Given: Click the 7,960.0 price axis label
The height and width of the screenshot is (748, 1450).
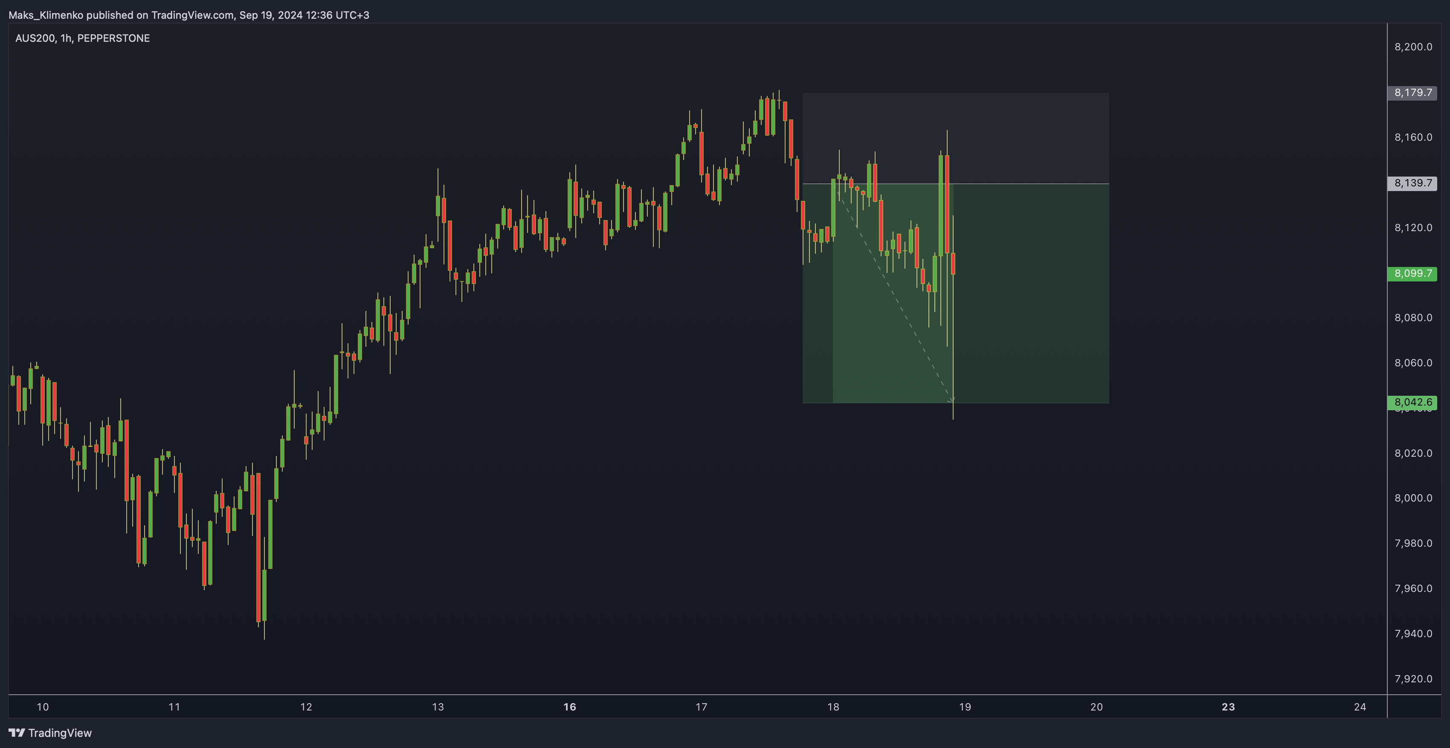Looking at the screenshot, I should (x=1413, y=588).
